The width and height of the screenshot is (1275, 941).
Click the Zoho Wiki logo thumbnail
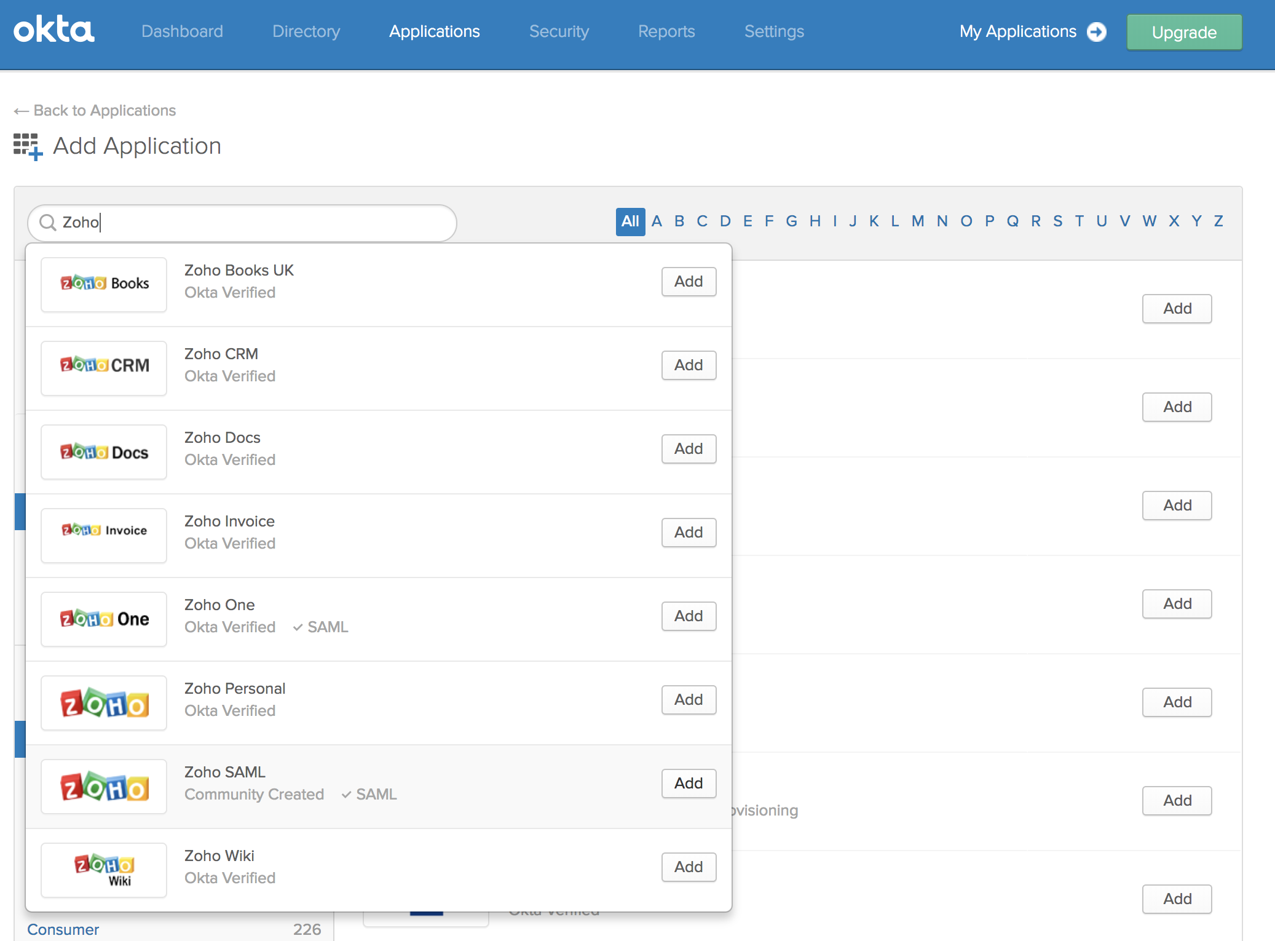104,869
